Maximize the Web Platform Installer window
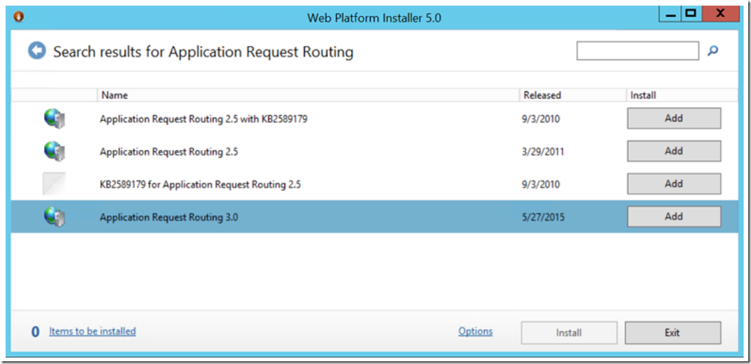 (x=690, y=15)
